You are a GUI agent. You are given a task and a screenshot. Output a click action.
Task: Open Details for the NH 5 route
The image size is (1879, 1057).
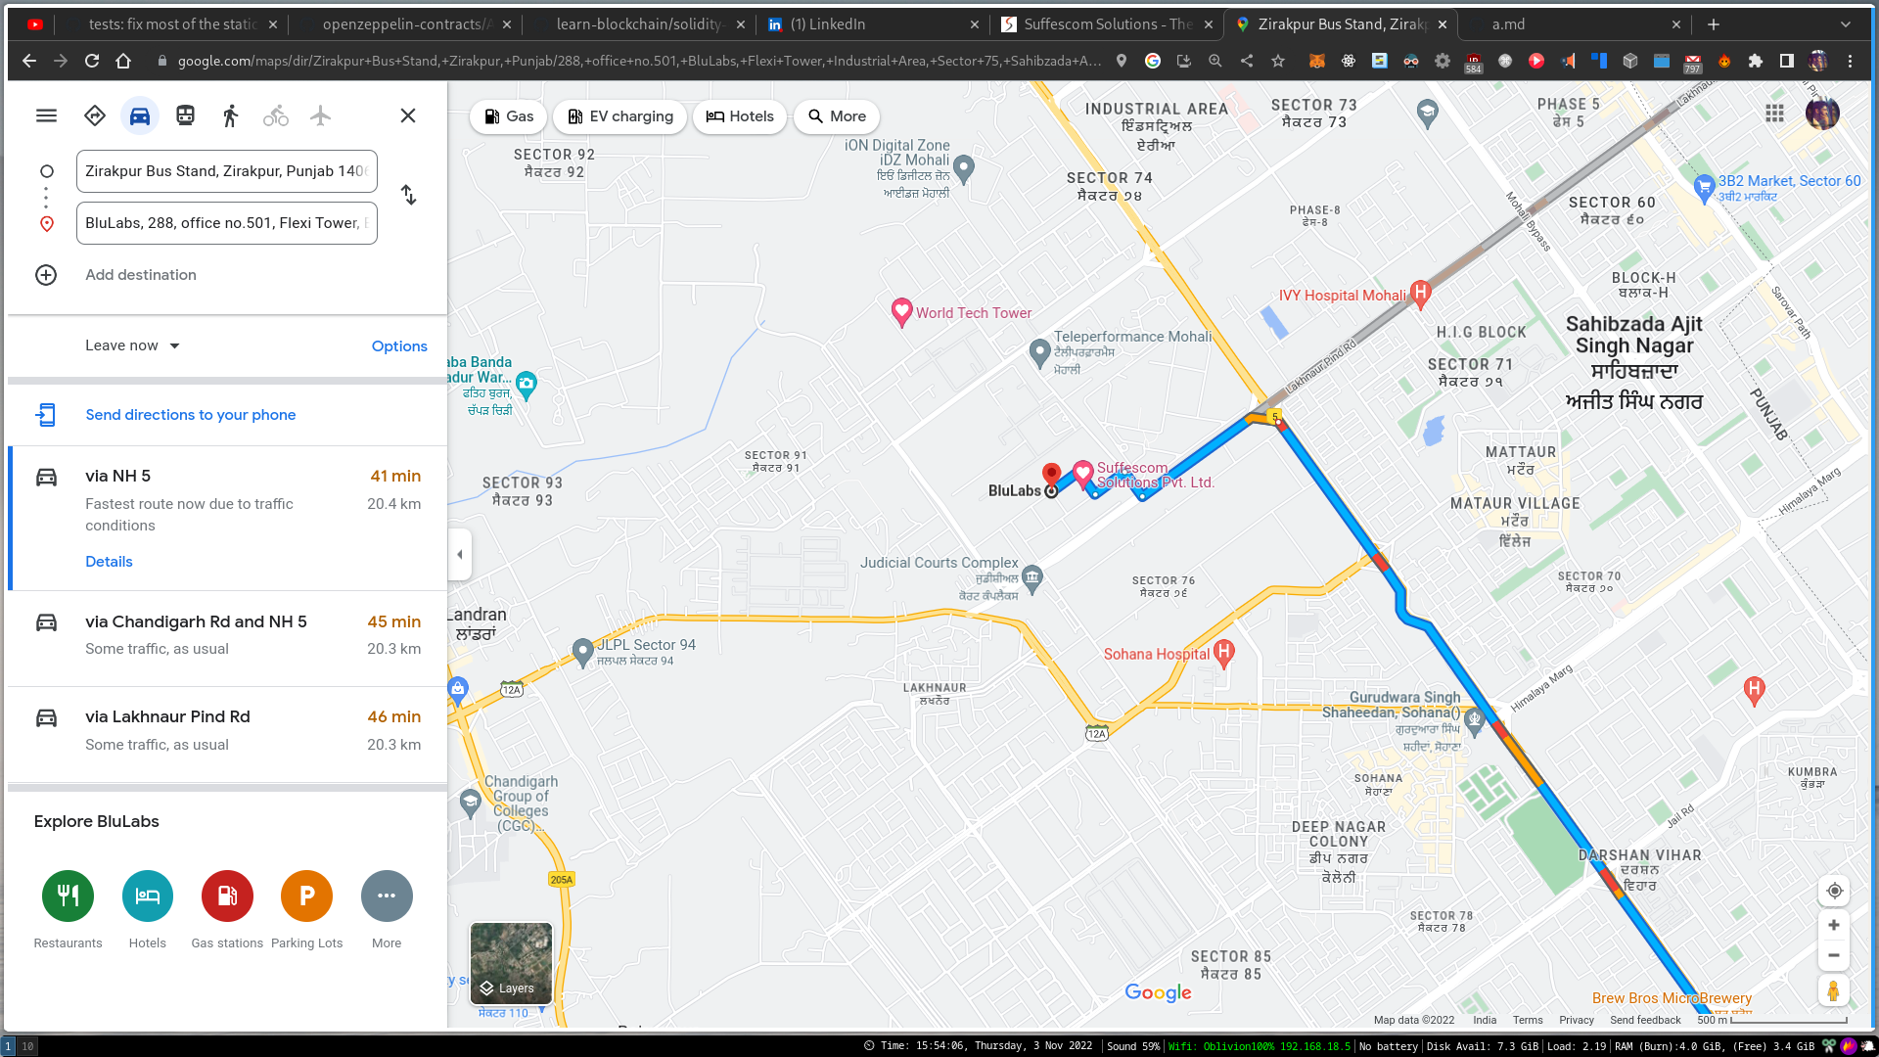pos(109,562)
